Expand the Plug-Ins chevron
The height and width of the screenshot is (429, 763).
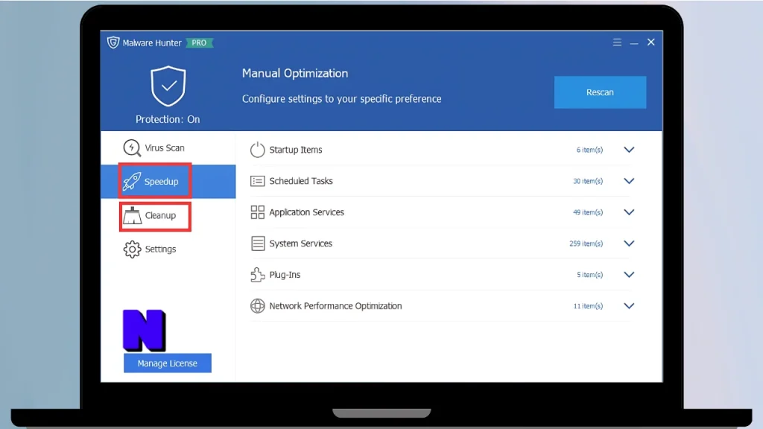click(629, 275)
